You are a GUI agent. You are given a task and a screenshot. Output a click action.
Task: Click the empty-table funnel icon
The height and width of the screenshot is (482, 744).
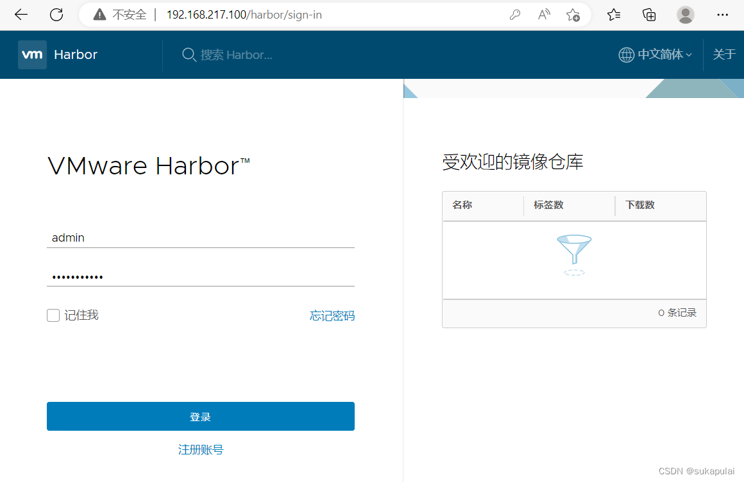[x=574, y=254]
